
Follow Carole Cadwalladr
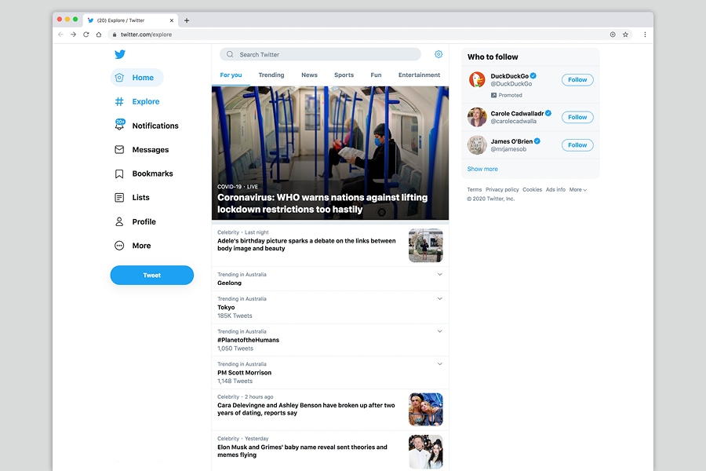coord(577,117)
